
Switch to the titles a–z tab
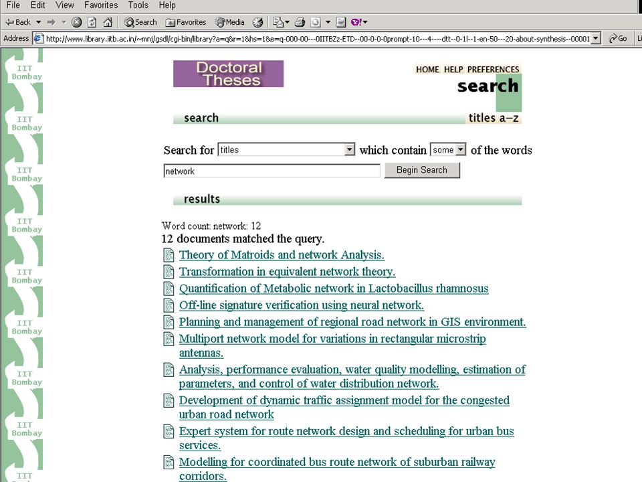[494, 118]
